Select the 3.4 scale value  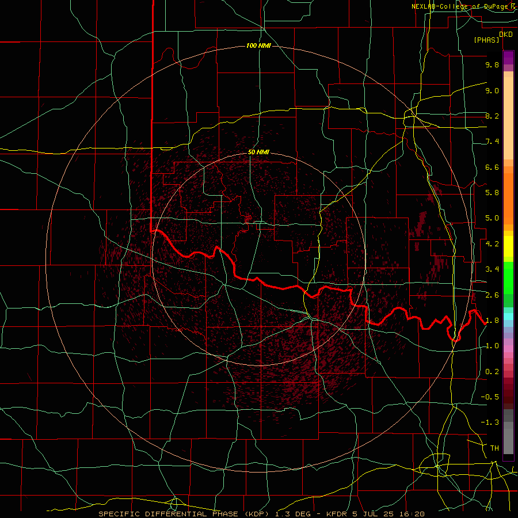492,269
